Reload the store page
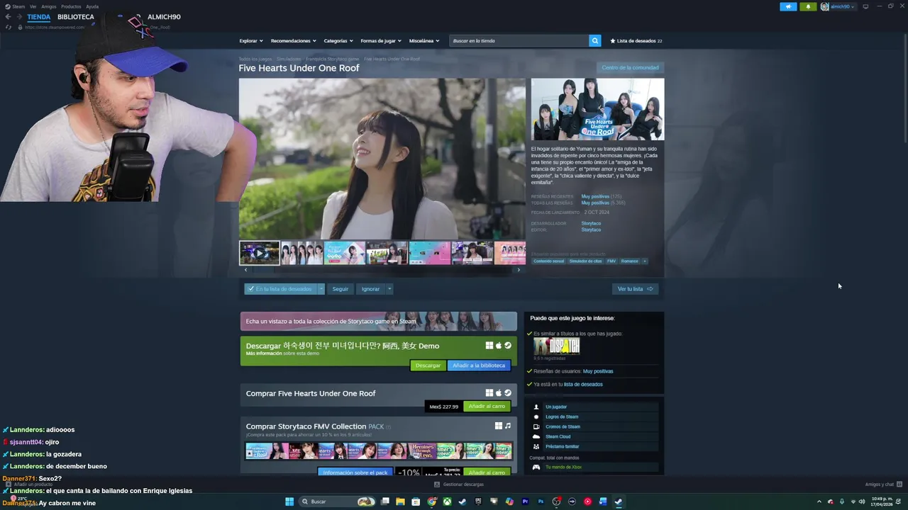908x510 pixels. [9, 27]
